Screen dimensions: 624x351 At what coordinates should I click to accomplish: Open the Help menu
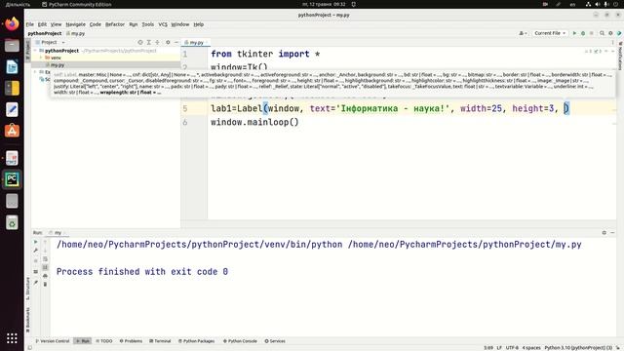pos(199,24)
